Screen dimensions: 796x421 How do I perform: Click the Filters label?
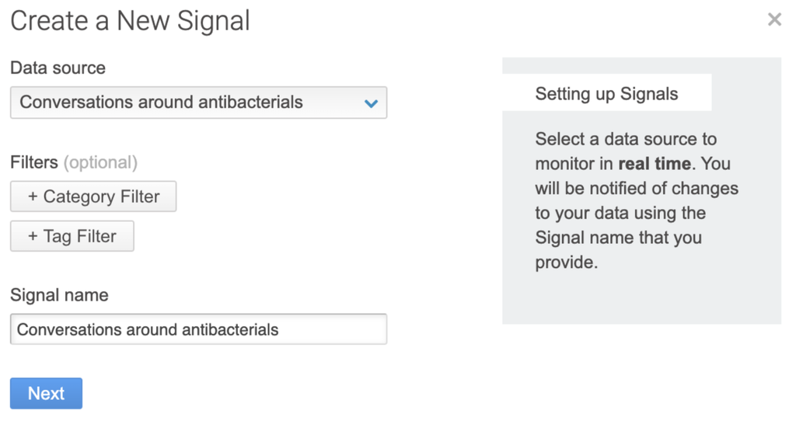coord(34,162)
